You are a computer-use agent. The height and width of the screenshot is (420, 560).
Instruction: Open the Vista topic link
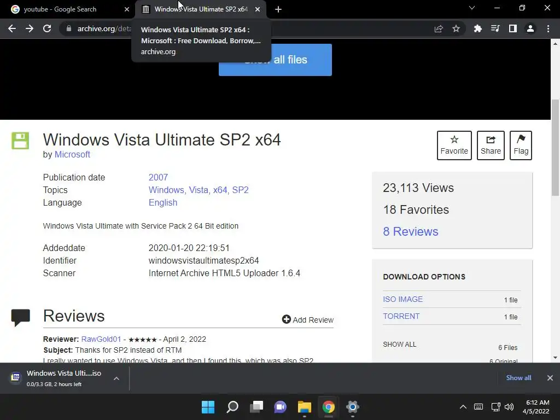coord(199,190)
